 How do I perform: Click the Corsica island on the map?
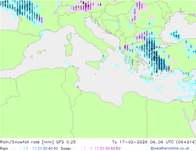69,37
